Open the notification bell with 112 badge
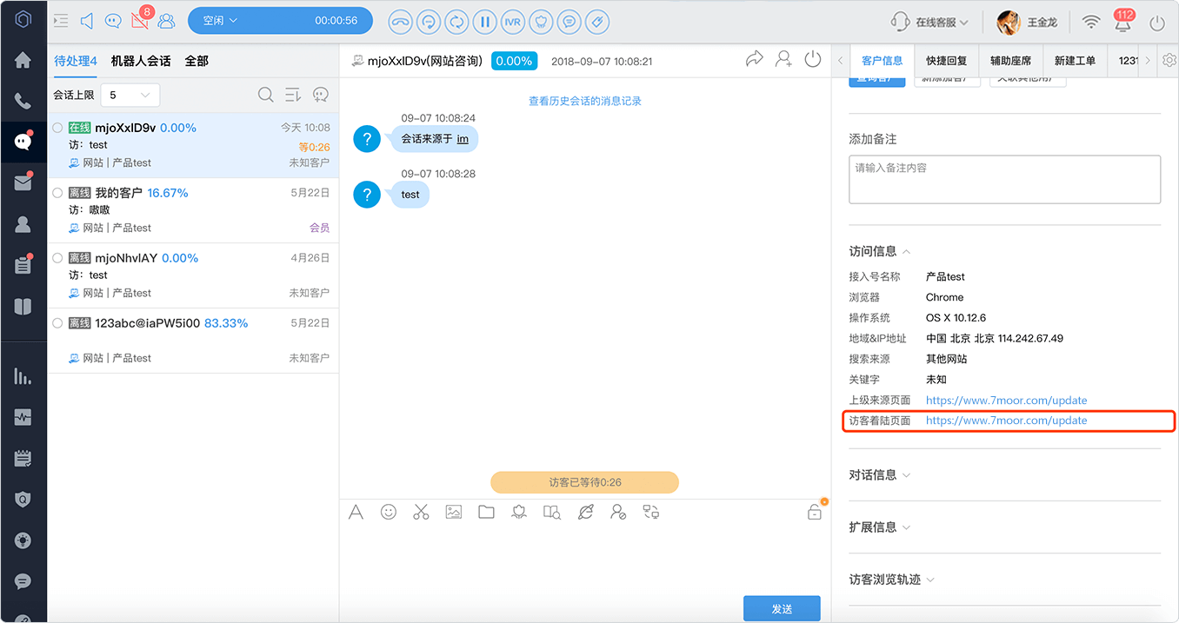The width and height of the screenshot is (1179, 623). pos(1123,22)
